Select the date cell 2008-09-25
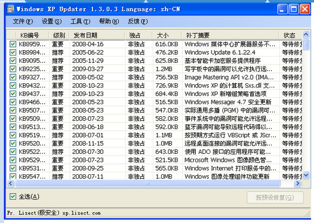 click(x=88, y=168)
